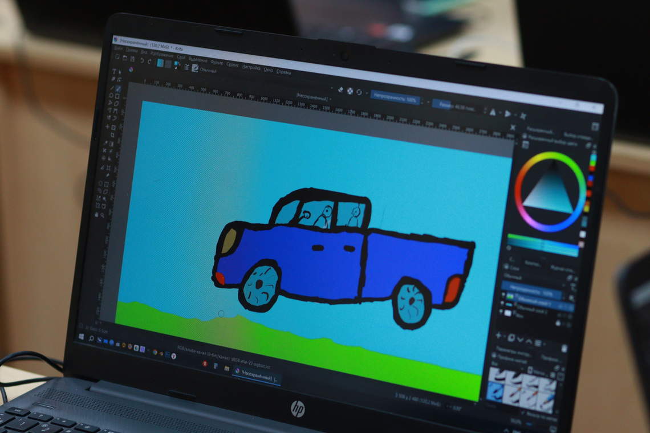Toggle the preserve alpha checker icon
The image size is (650, 433).
tap(350, 91)
